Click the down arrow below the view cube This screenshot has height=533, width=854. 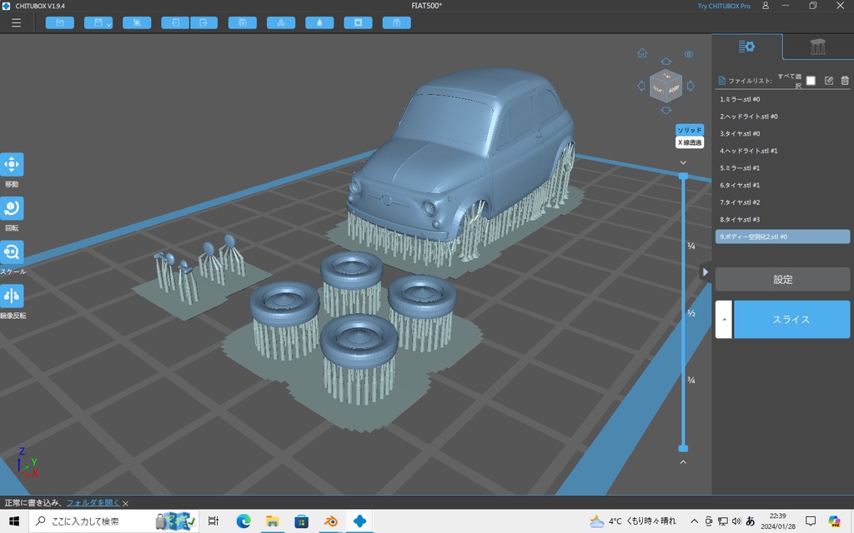(666, 111)
